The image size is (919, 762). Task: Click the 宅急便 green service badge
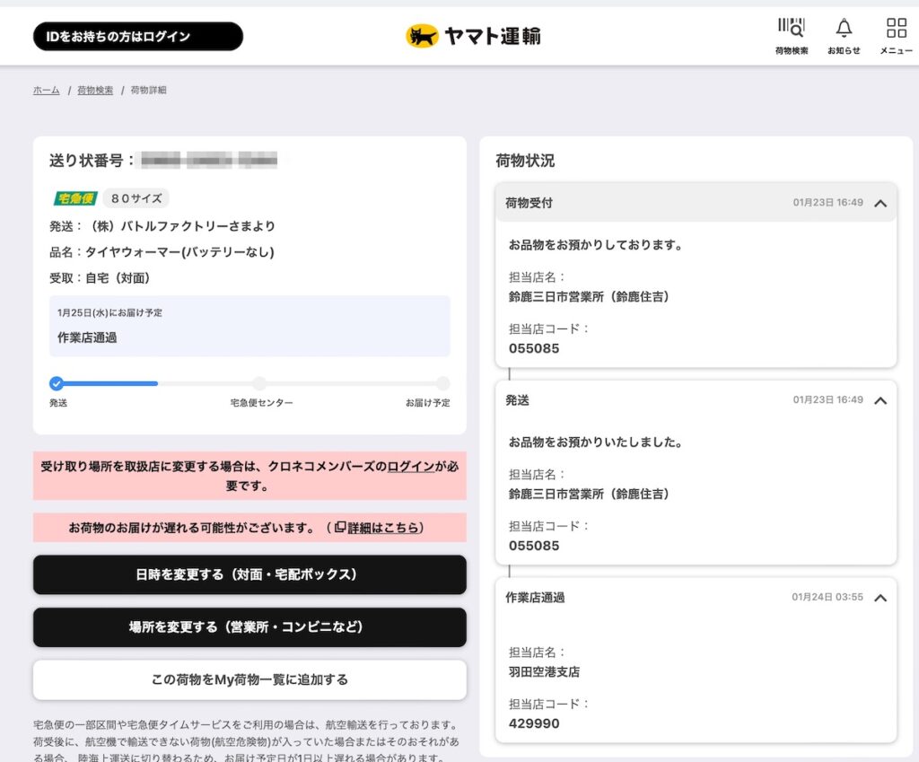pos(75,198)
